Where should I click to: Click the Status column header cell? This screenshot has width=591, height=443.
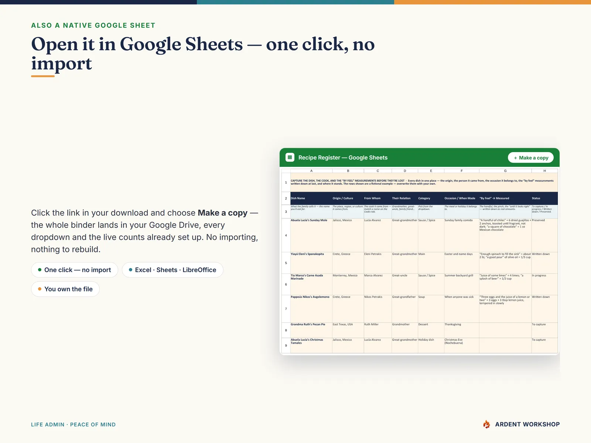(544, 198)
